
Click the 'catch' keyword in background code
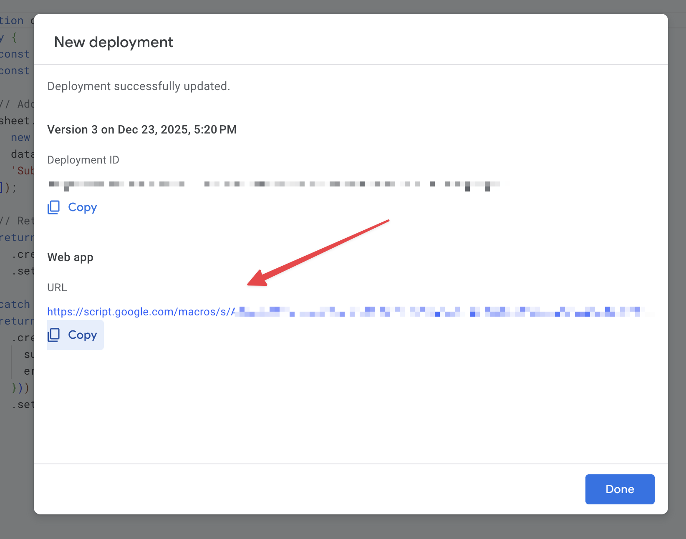pyautogui.click(x=15, y=304)
